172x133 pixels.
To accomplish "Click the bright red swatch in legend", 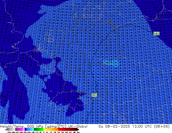I will [59, 129].
